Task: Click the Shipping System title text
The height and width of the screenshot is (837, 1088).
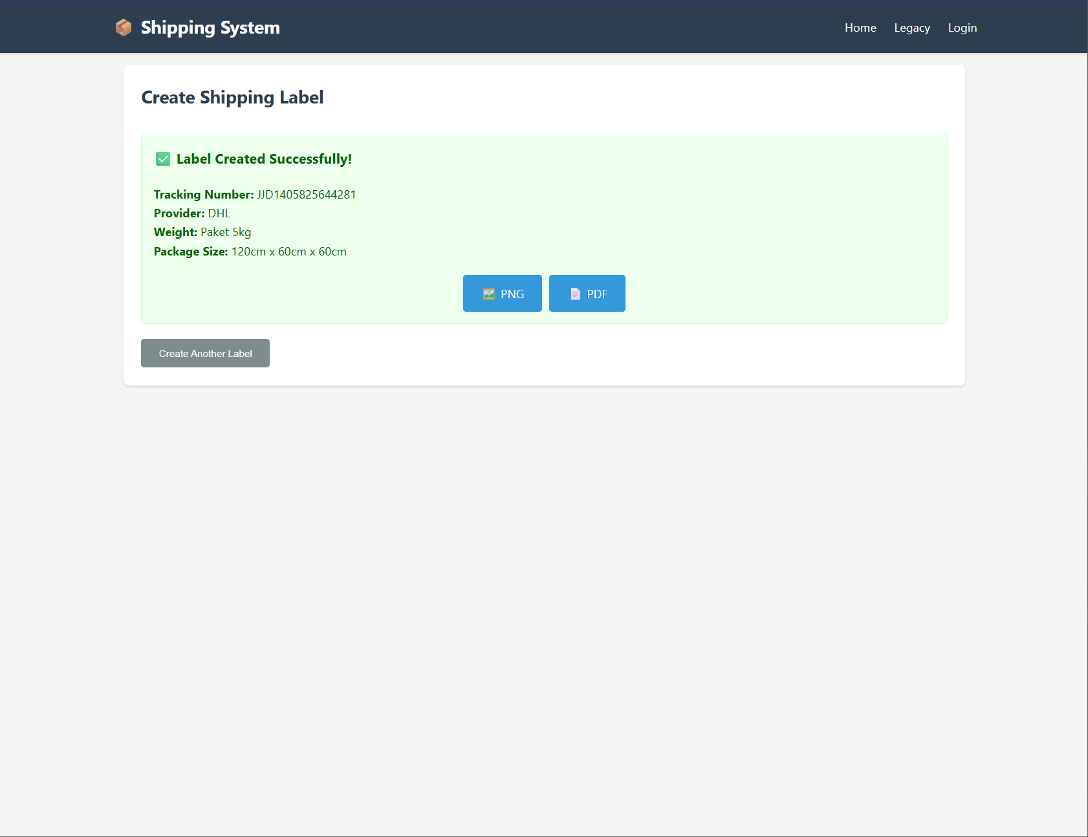Action: click(210, 27)
